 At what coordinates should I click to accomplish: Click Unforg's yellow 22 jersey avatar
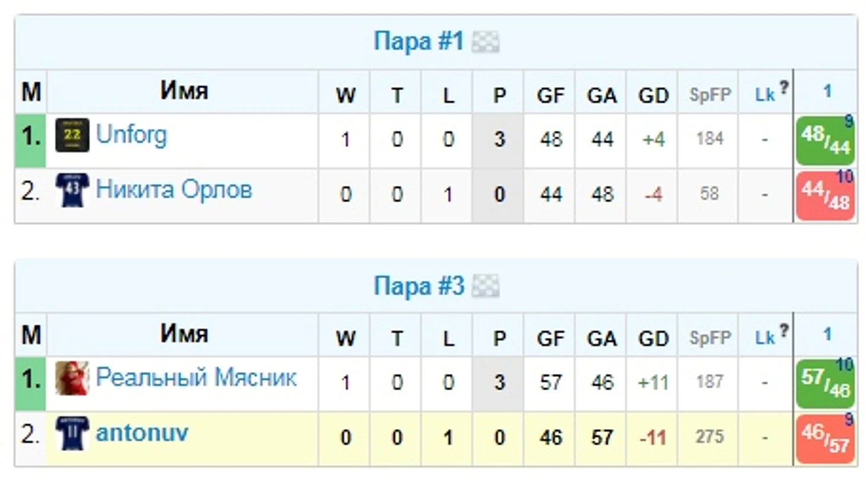[x=72, y=135]
